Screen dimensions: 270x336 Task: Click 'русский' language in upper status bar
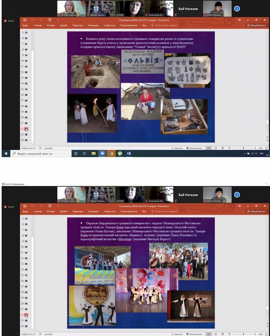(x=49, y=148)
